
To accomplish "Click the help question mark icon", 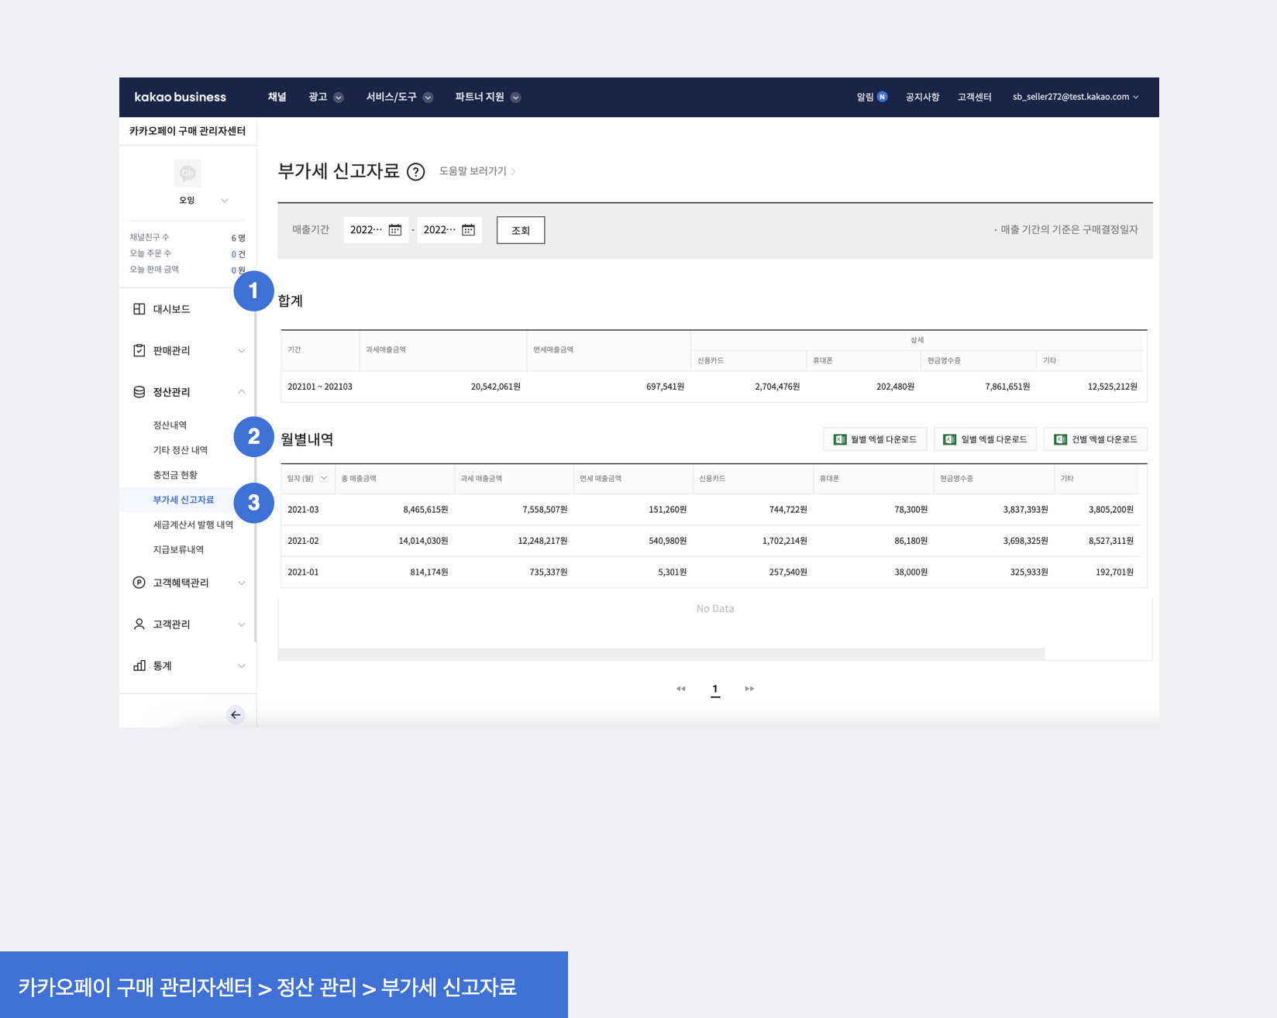I will click(x=416, y=172).
